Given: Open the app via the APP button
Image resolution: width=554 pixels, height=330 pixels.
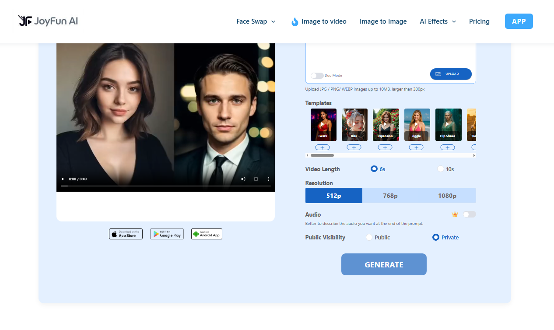Looking at the screenshot, I should (519, 21).
